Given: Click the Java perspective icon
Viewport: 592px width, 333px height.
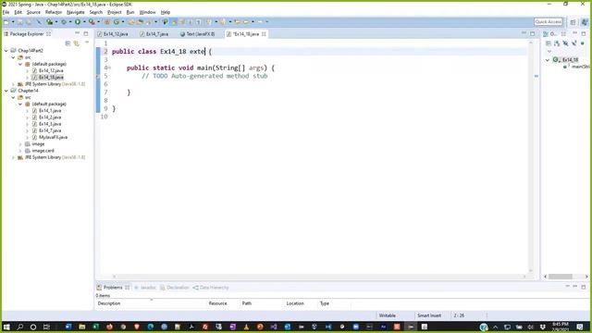Looking at the screenshot, I should pos(585,22).
